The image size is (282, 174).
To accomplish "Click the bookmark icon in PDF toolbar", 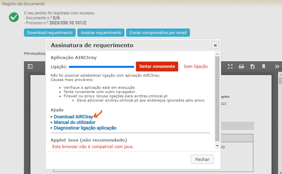I will (264, 66).
